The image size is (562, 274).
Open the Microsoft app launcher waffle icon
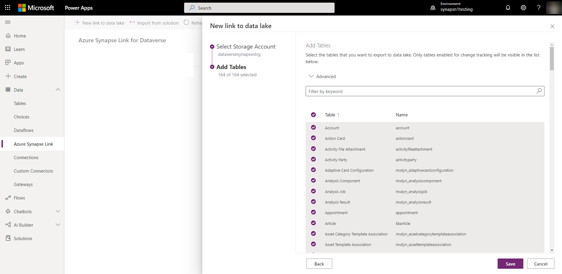click(x=8, y=8)
